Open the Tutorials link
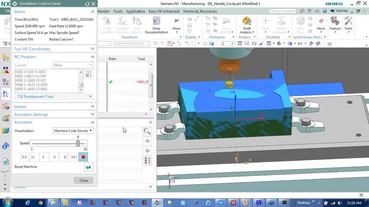 click(339, 11)
